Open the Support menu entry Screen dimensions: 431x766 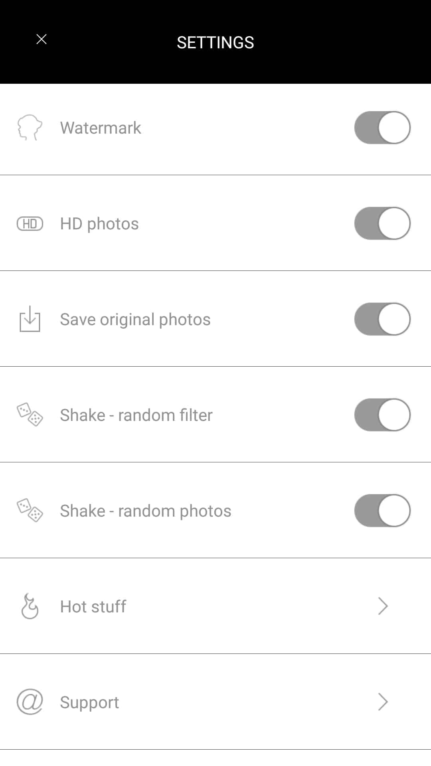click(89, 703)
